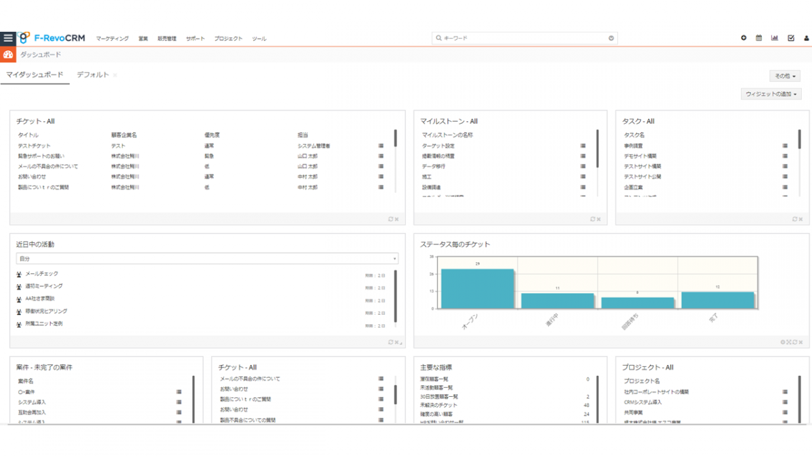
Task: Click the orange dashboard gauge icon
Action: click(x=8, y=55)
